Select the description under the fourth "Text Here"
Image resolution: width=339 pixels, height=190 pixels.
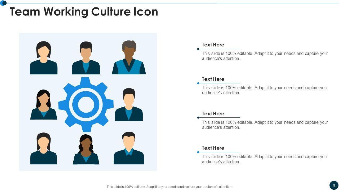pyautogui.click(x=265, y=159)
